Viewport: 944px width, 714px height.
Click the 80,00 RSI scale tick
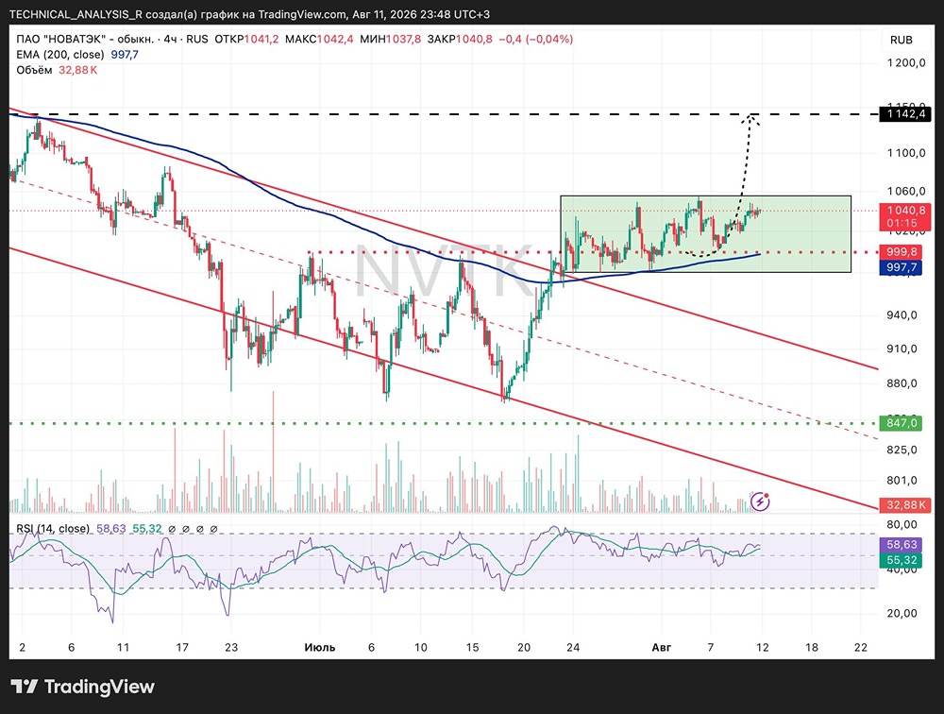coord(902,524)
